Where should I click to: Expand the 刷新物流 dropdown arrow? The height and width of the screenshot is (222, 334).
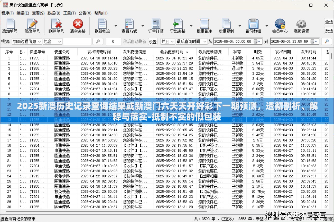coord(116,26)
